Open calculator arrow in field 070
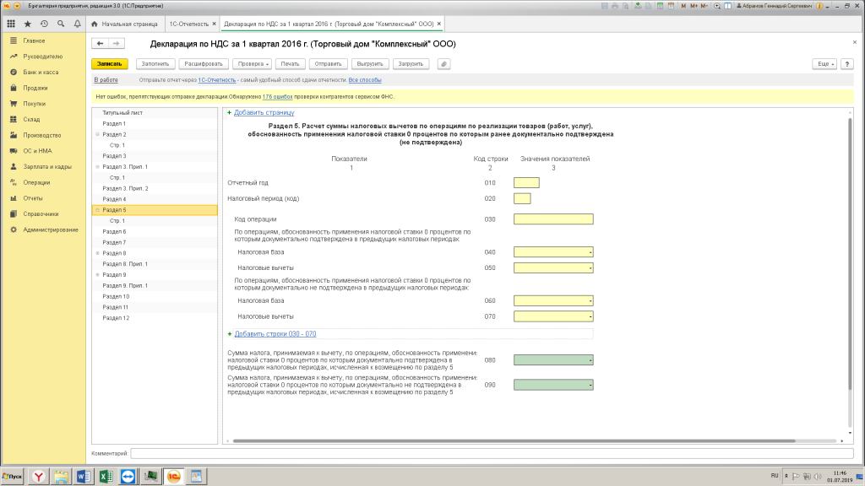Viewport: 865px width, 486px height. [x=590, y=317]
